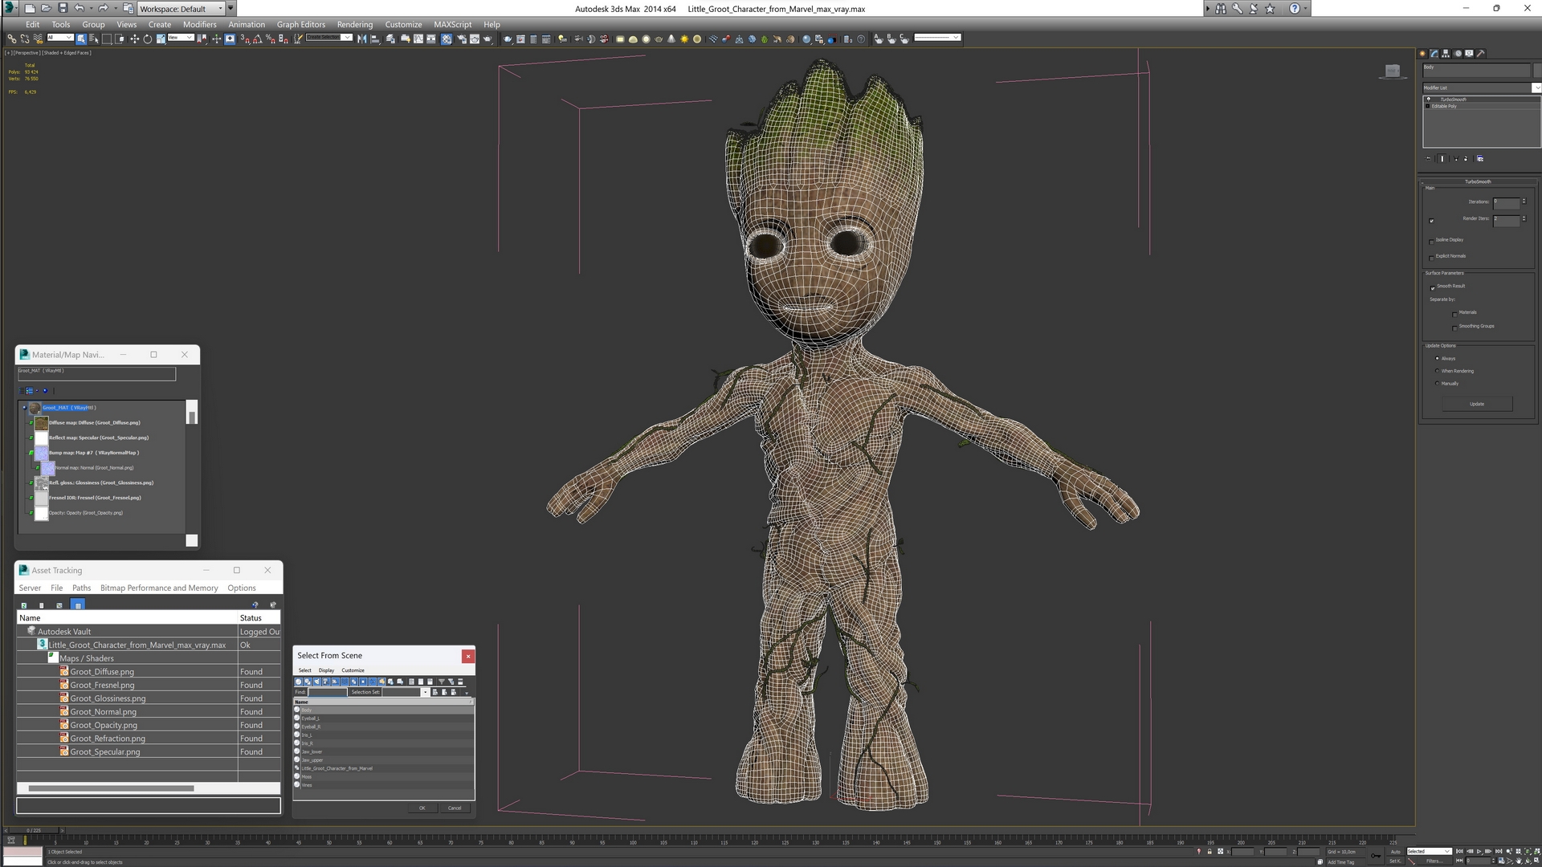
Task: Redo action with the redo arrow
Action: click(103, 8)
